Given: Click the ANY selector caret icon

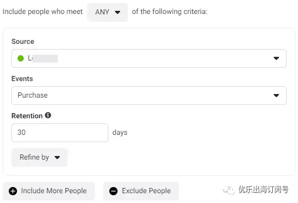Looking at the screenshot, I should pyautogui.click(x=118, y=12).
